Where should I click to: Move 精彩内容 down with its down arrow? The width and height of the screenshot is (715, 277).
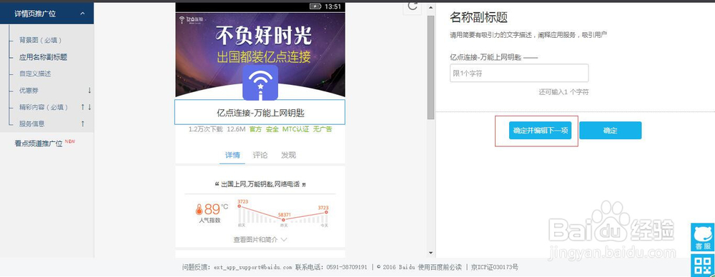(90, 107)
